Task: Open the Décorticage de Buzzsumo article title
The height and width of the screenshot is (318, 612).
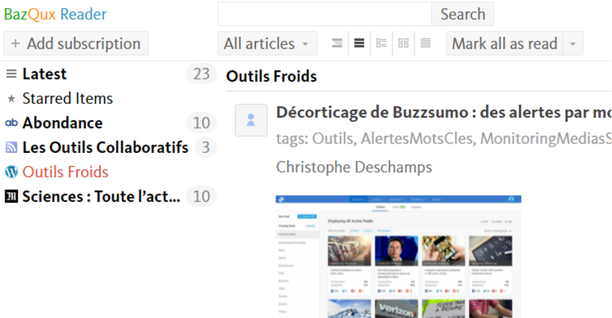Action: (x=443, y=113)
